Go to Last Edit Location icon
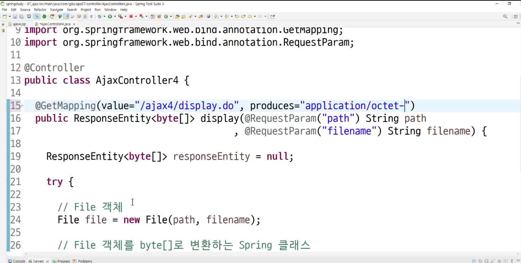This screenshot has width=521, height=263. [237, 16]
